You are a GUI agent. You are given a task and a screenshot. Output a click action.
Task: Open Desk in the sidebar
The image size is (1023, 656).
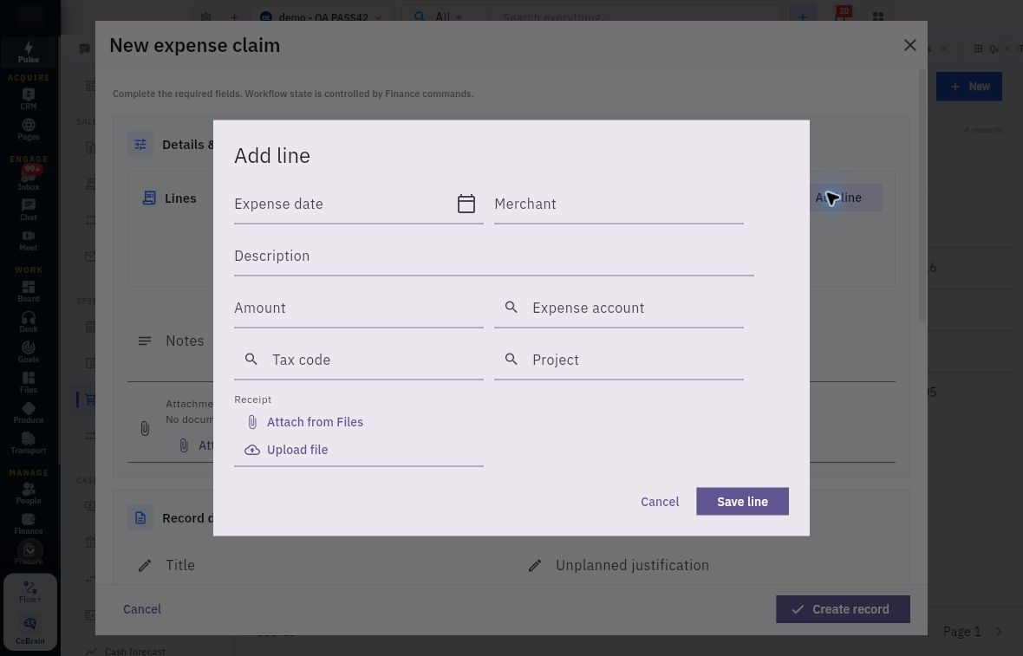29,322
